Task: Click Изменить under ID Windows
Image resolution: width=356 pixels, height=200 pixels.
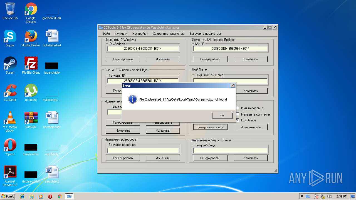Action: 163,59
